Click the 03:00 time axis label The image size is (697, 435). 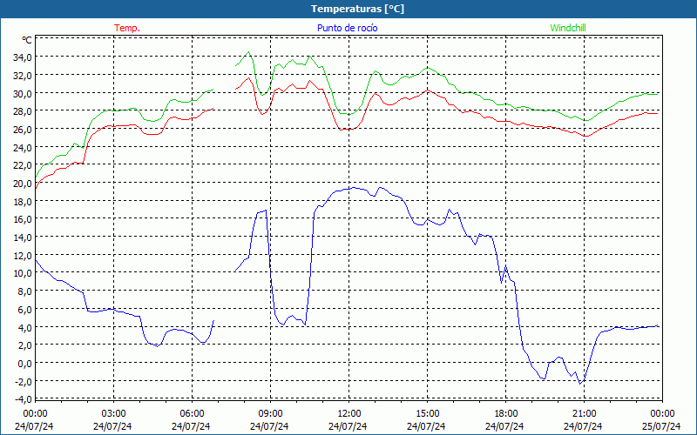[x=113, y=414]
